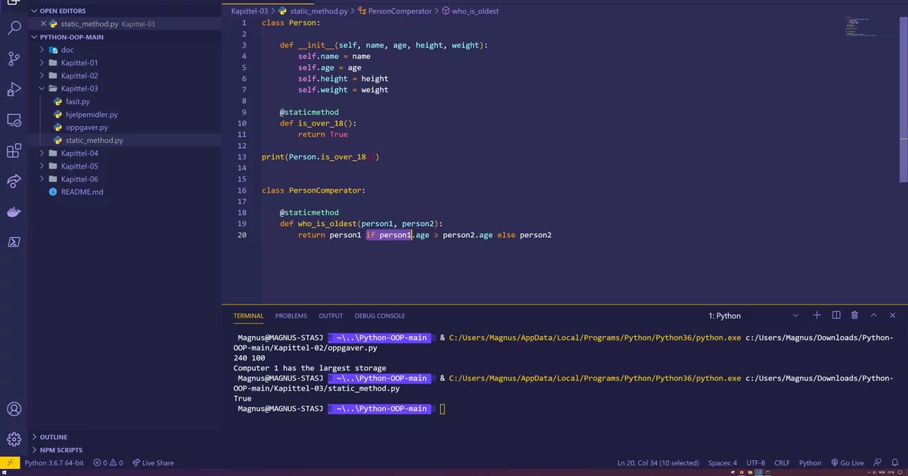
Task: Collapse the Open Editors section
Action: tap(125, 11)
